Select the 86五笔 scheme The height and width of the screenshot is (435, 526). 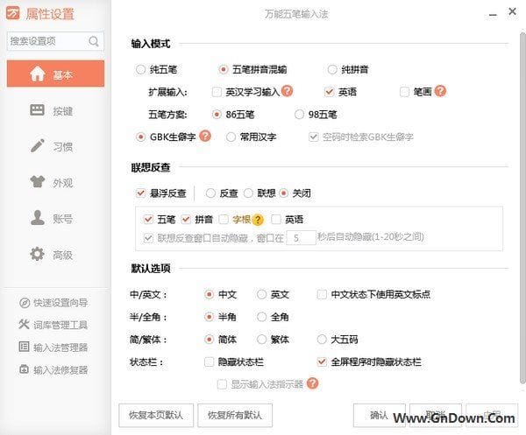[217, 115]
